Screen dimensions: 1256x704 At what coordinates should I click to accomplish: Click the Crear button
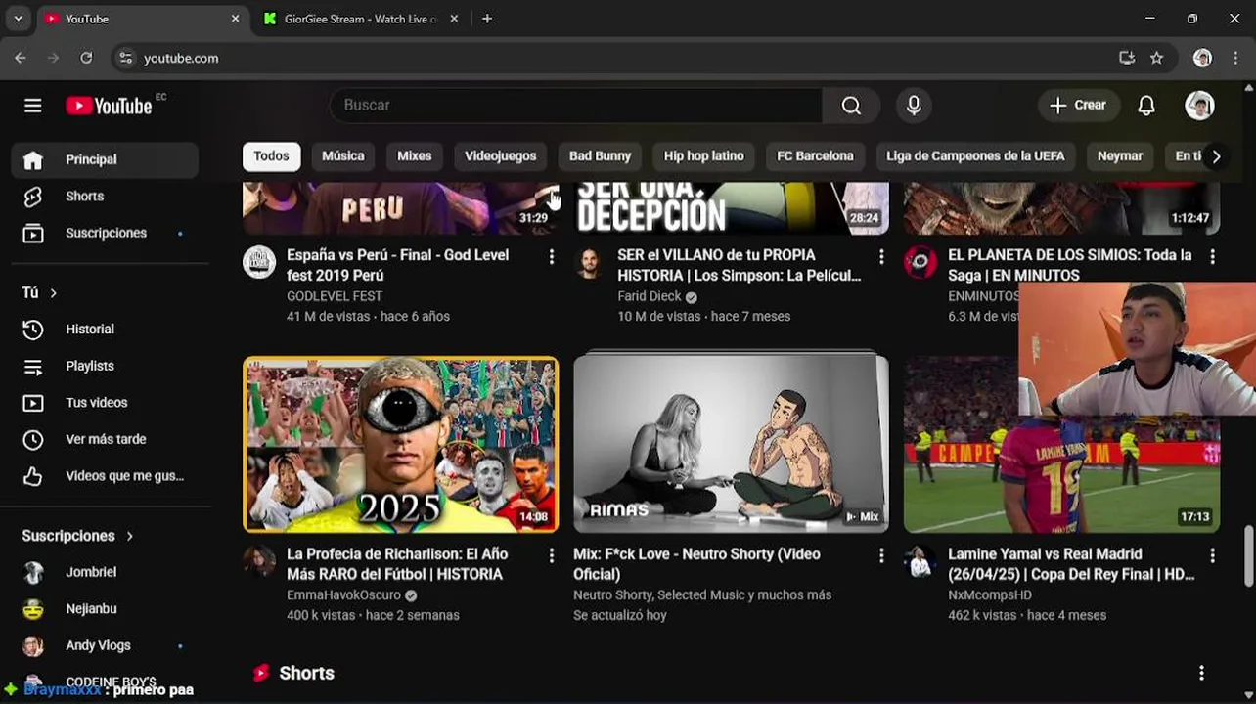click(1078, 106)
